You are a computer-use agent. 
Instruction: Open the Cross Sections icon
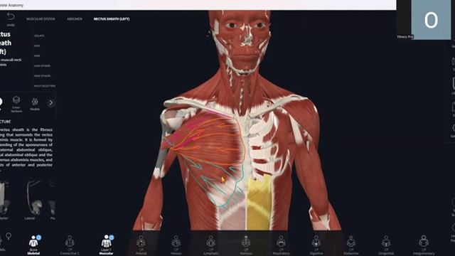(x=16, y=104)
